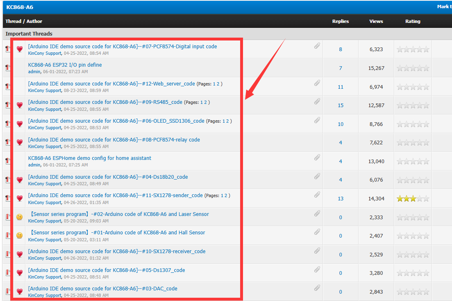
Task: Click thread status icon left of ESP32 I/O thread
Action: click(7, 68)
